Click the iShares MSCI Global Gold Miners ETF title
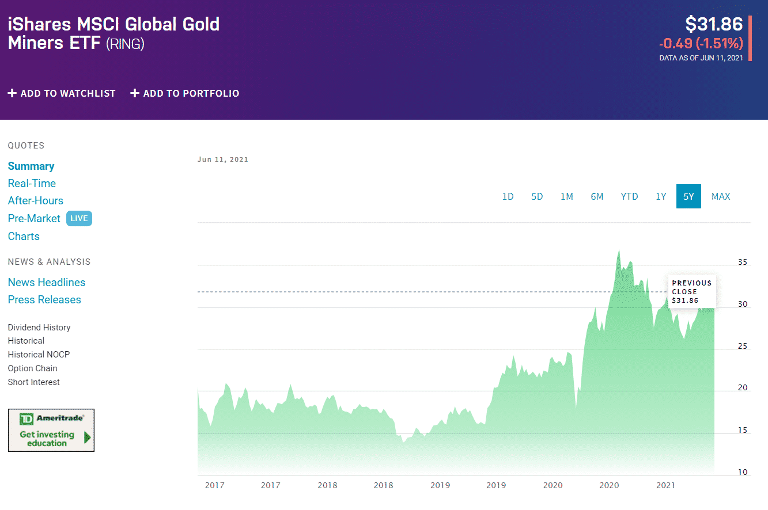768x510 pixels. click(x=114, y=33)
